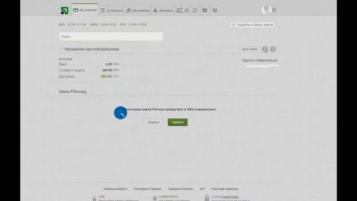Open the 'Регламент/Тарифи' footer link

coord(147,189)
